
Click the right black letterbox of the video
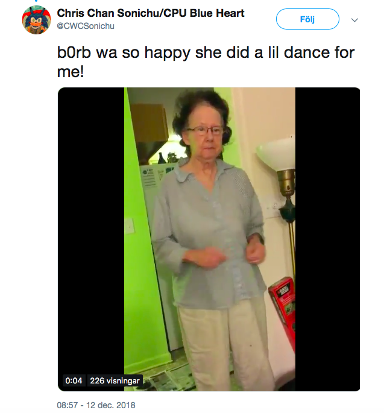point(327,239)
